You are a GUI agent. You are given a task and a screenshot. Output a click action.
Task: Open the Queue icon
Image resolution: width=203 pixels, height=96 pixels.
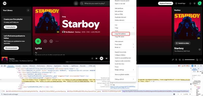(176, 60)
